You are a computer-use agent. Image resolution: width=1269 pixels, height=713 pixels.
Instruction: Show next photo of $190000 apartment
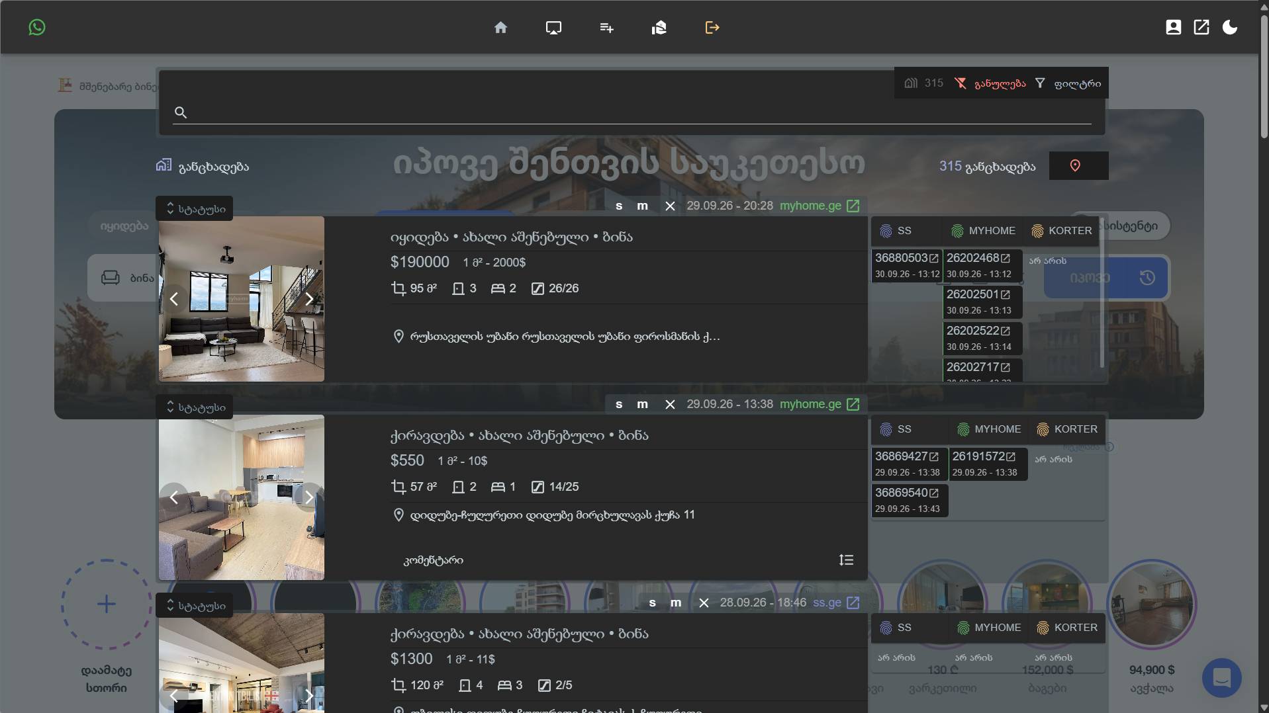pyautogui.click(x=309, y=299)
